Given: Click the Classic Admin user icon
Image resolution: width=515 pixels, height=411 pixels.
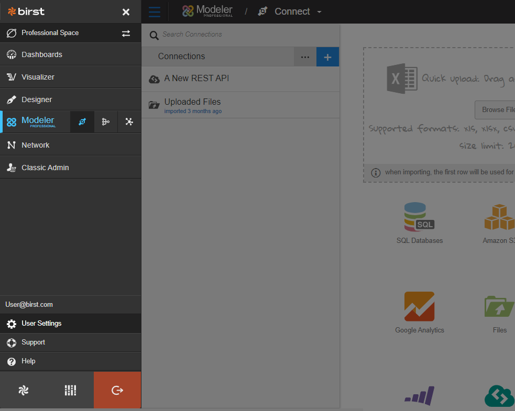Looking at the screenshot, I should pyautogui.click(x=12, y=168).
